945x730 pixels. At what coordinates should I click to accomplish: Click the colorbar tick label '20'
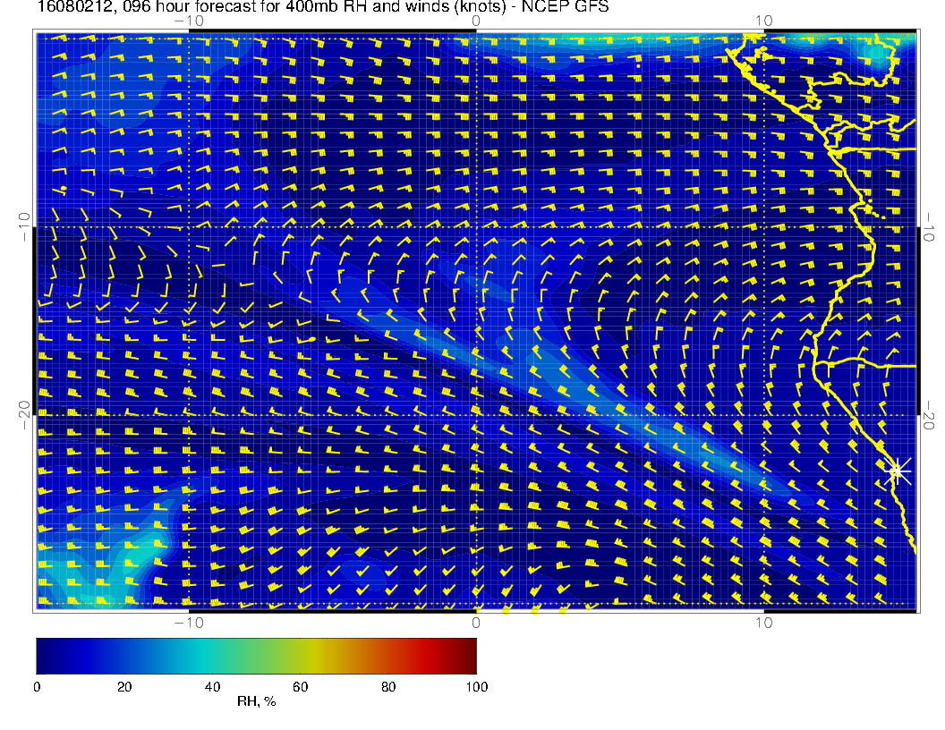(x=124, y=687)
